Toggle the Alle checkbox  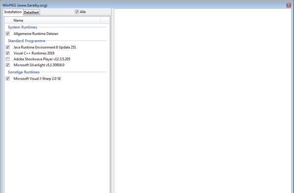[77, 12]
